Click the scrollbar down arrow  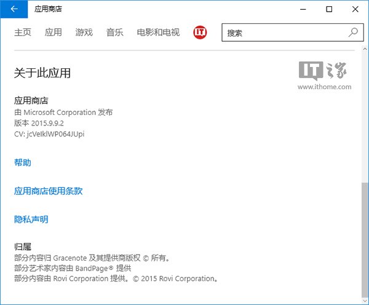click(365, 301)
